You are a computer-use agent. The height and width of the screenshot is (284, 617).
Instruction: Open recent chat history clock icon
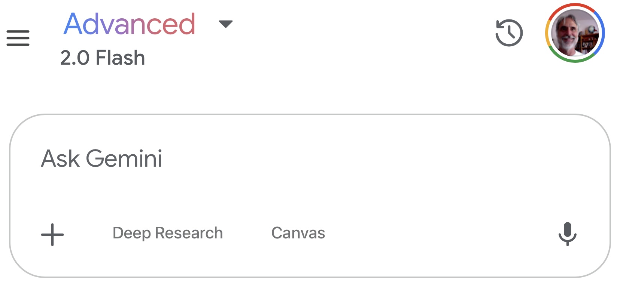509,33
